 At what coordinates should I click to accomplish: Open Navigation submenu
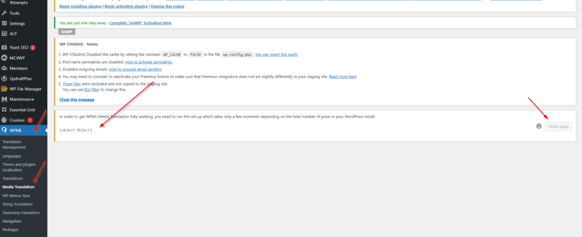click(x=12, y=221)
